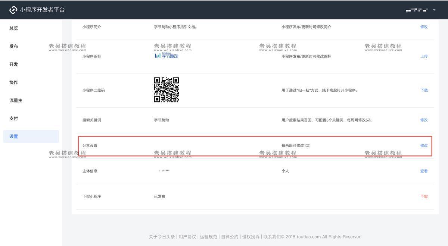
Task: Click 下载 to save the QR code
Action: 424,90
